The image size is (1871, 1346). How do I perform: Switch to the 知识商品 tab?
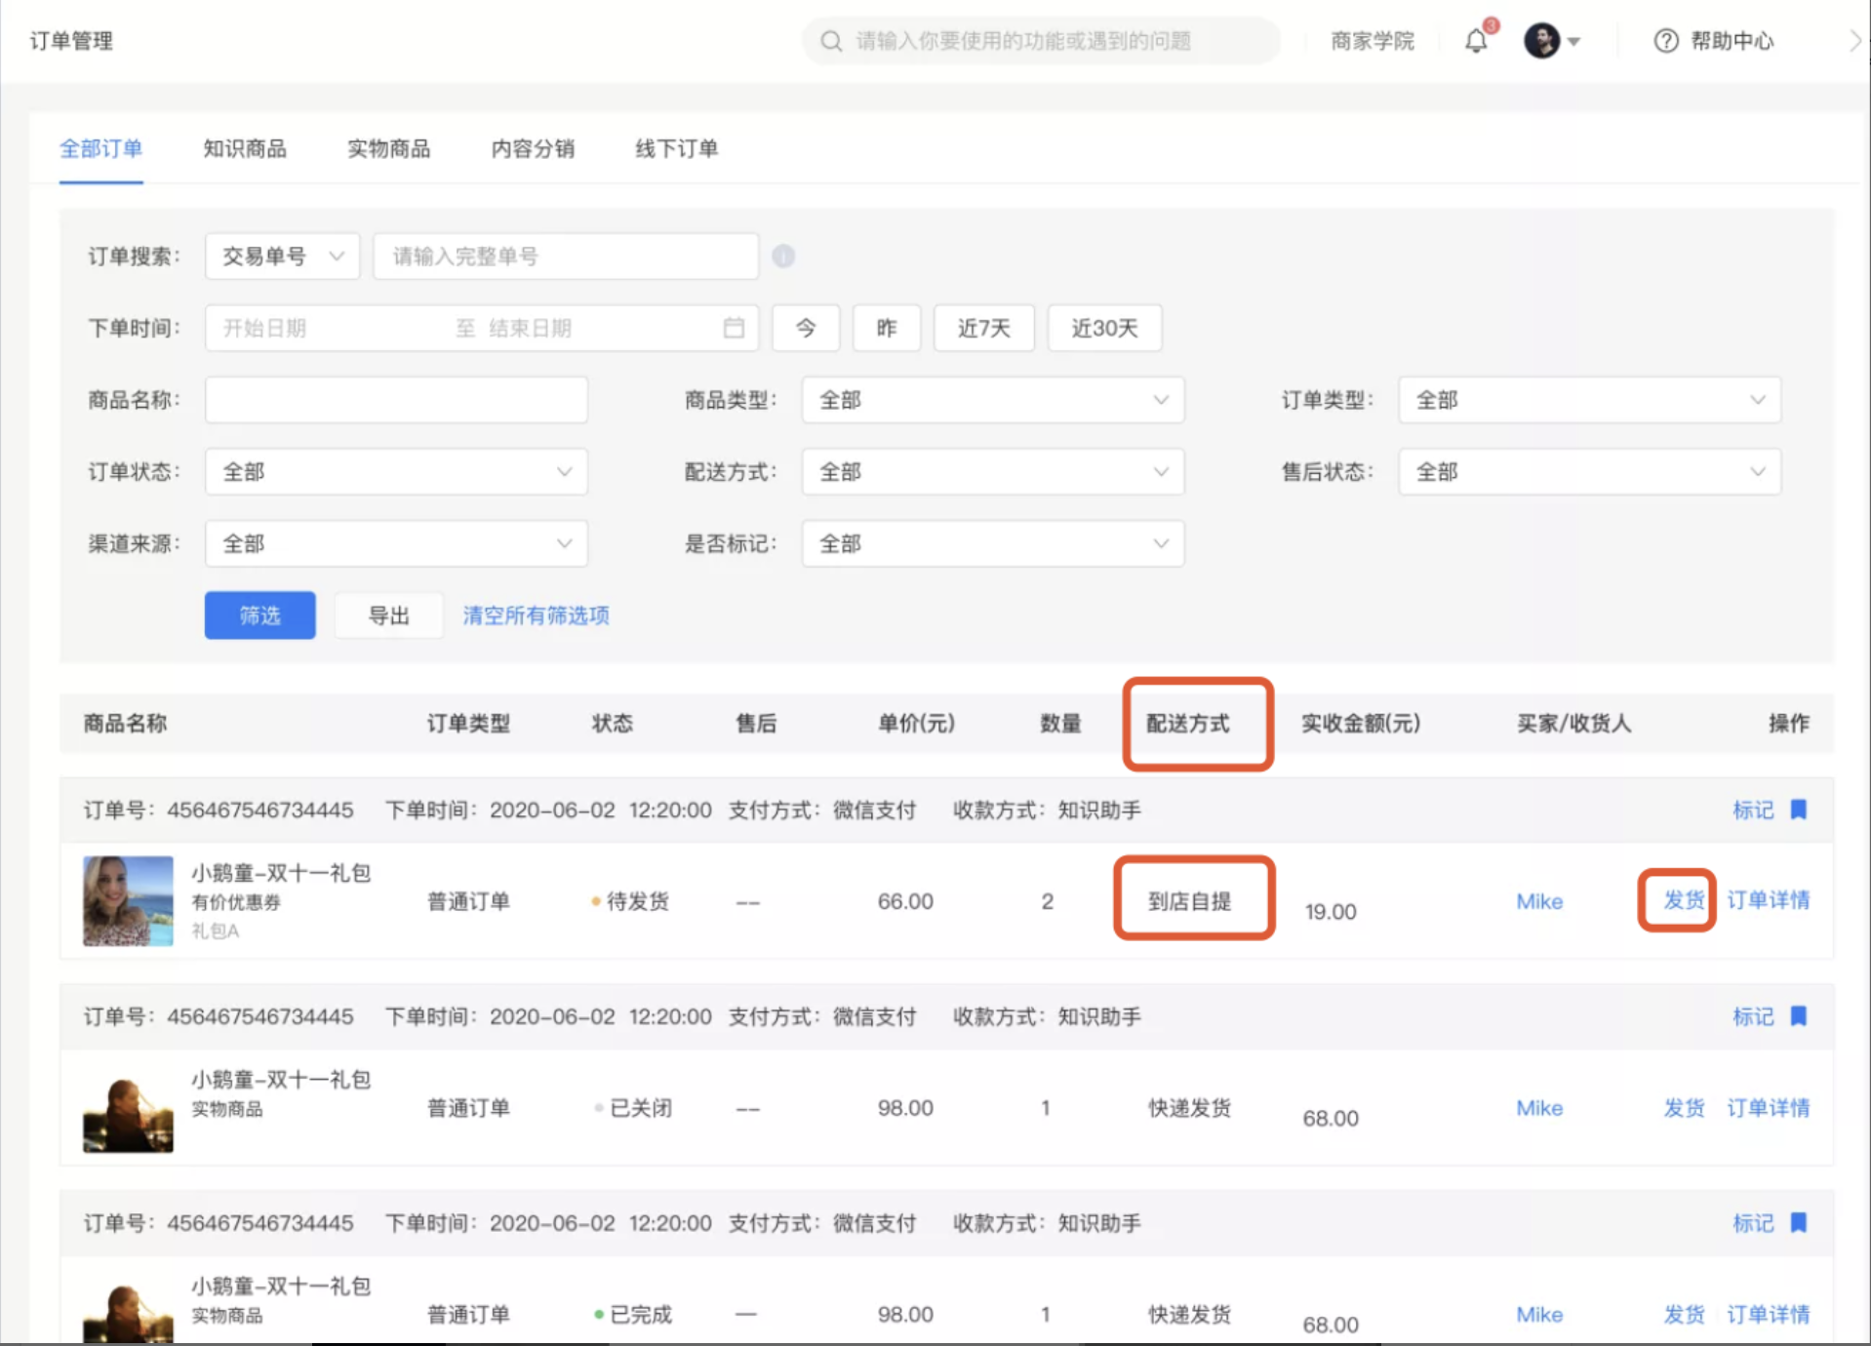click(245, 148)
